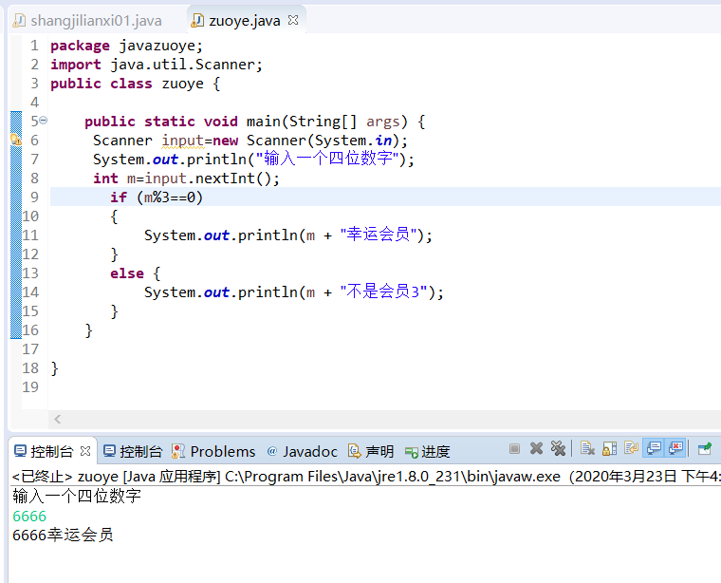Remove the launch with single X icon
The width and height of the screenshot is (721, 583).
tap(536, 448)
